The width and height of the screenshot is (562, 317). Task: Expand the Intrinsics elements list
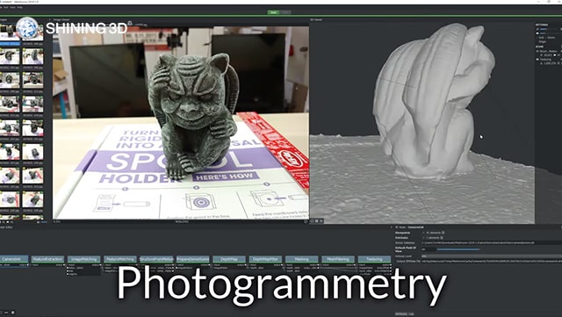(423, 238)
